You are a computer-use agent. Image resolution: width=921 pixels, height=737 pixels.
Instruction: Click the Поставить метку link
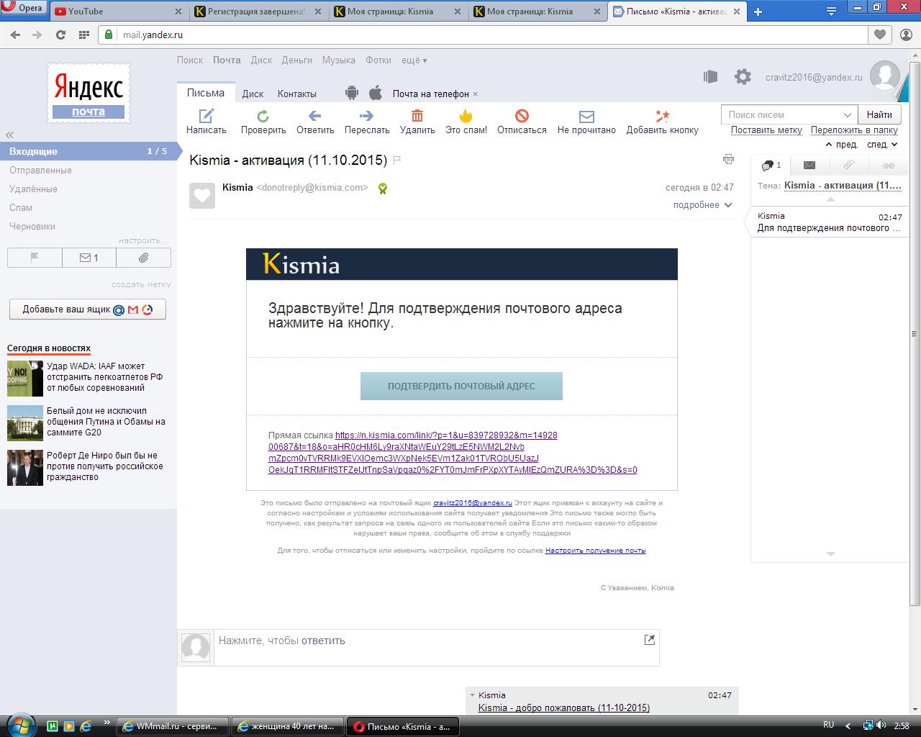[766, 130]
